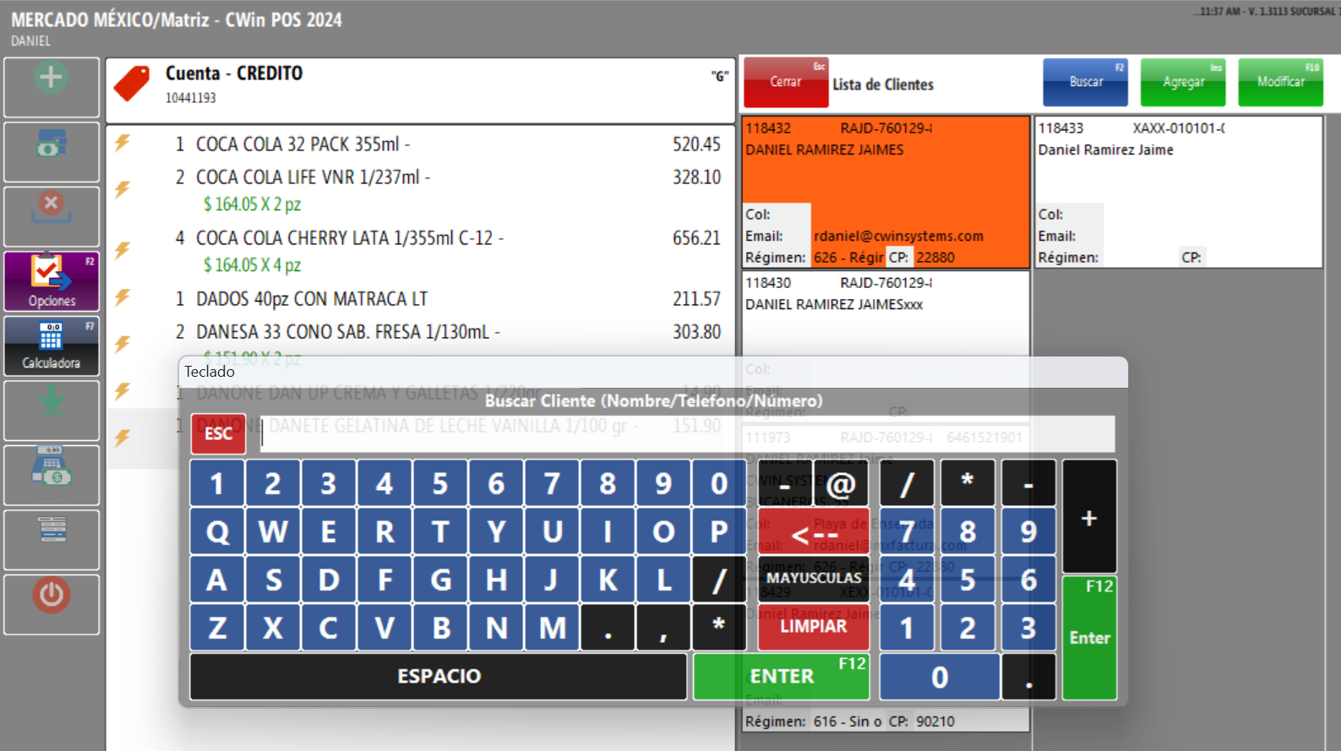Toggle MAYUSCULAS on the keyboard
Viewport: 1341px width, 751px height.
tap(813, 578)
